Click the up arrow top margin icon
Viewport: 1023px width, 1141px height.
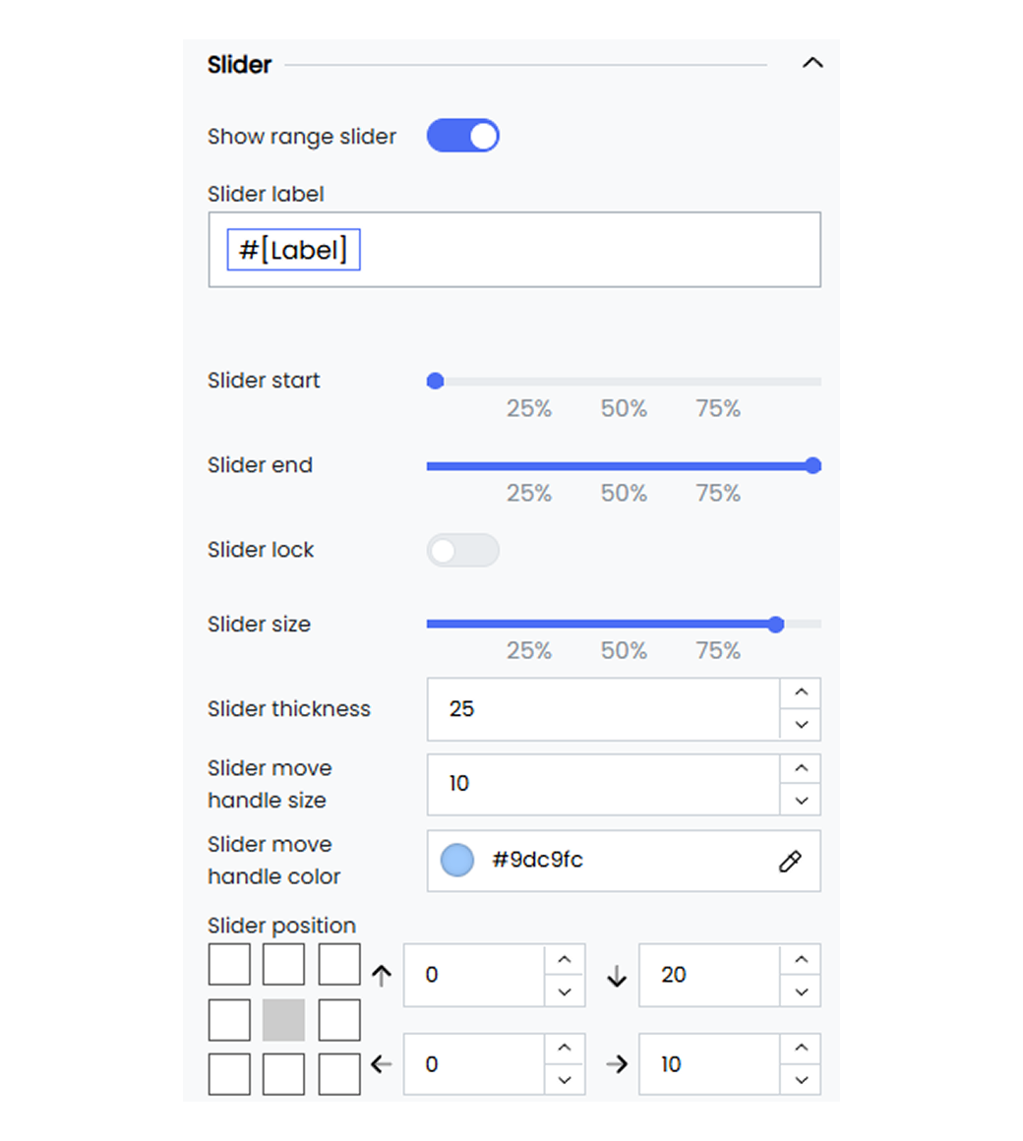pyautogui.click(x=382, y=975)
